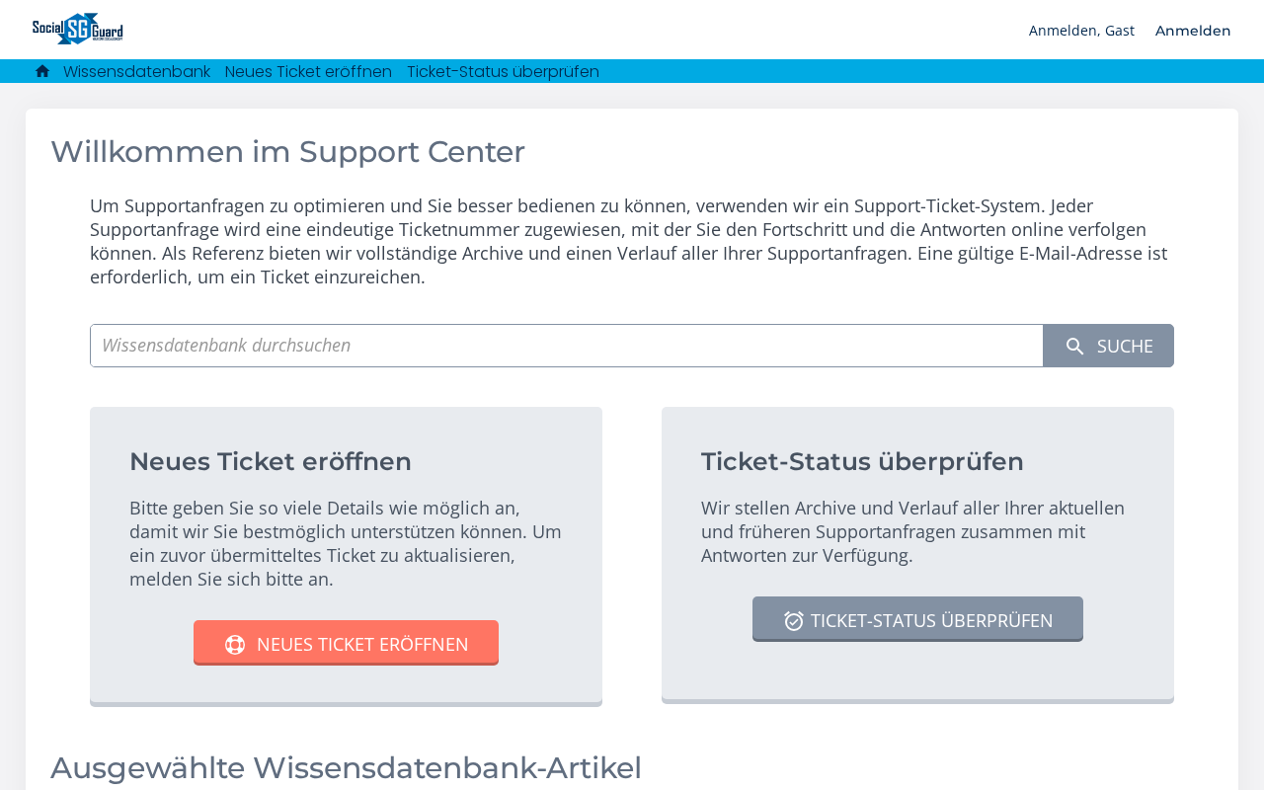Open Wissensdatenbank in navigation bar
The height and width of the screenshot is (790, 1264).
pyautogui.click(x=136, y=71)
